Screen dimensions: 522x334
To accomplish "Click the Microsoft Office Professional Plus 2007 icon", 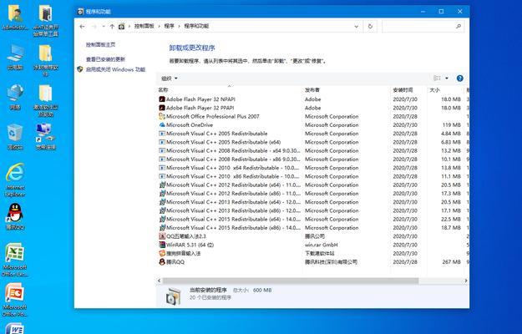I will (x=162, y=116).
